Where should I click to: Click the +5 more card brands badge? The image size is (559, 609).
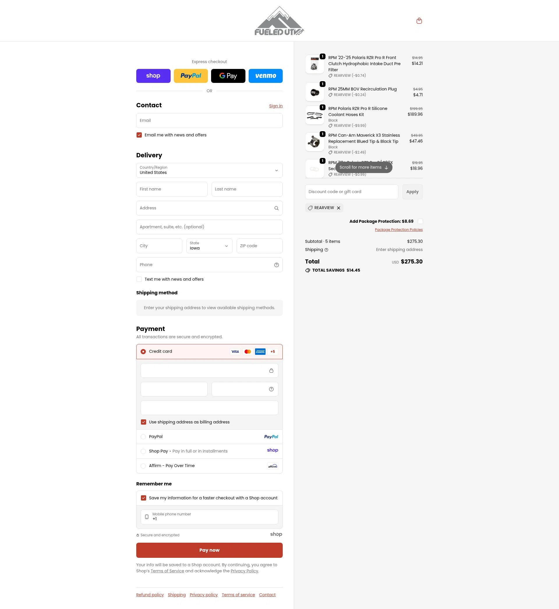[273, 352]
